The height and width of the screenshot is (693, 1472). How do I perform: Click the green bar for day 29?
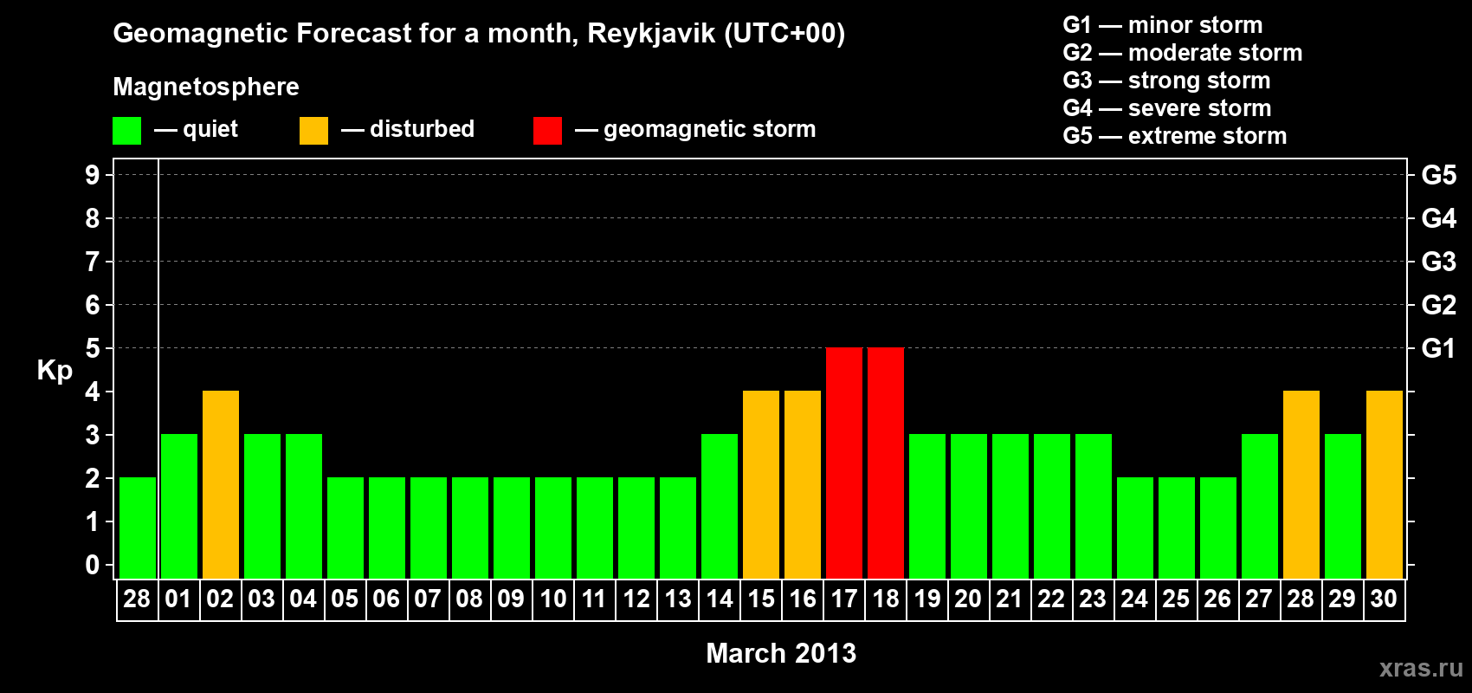(1343, 507)
